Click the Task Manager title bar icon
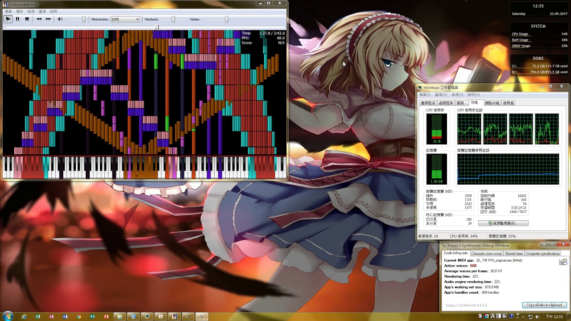Viewport: 571px width, 321px height. 420,87
